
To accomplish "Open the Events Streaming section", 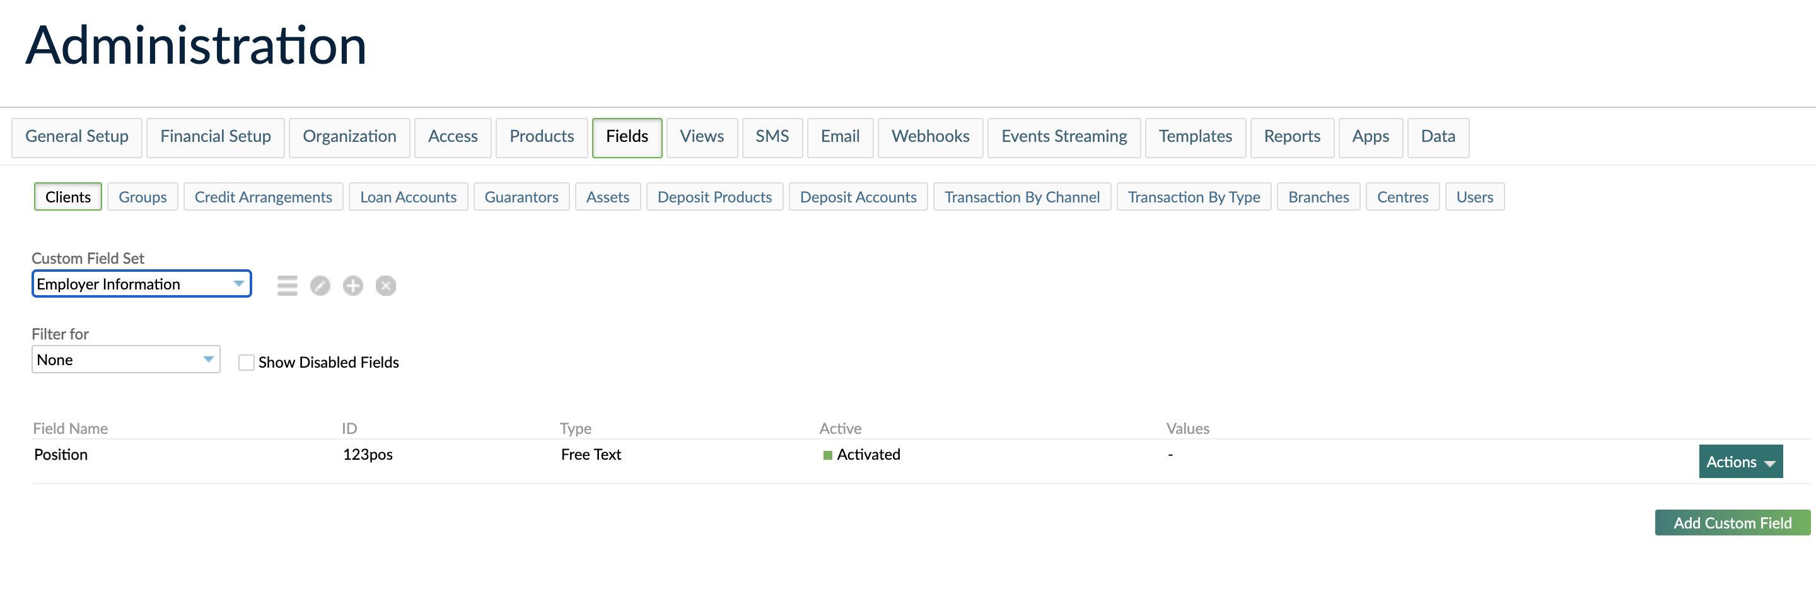I will (x=1064, y=137).
